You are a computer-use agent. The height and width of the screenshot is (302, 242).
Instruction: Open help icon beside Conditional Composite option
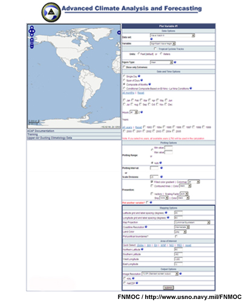pyautogui.click(x=191, y=88)
